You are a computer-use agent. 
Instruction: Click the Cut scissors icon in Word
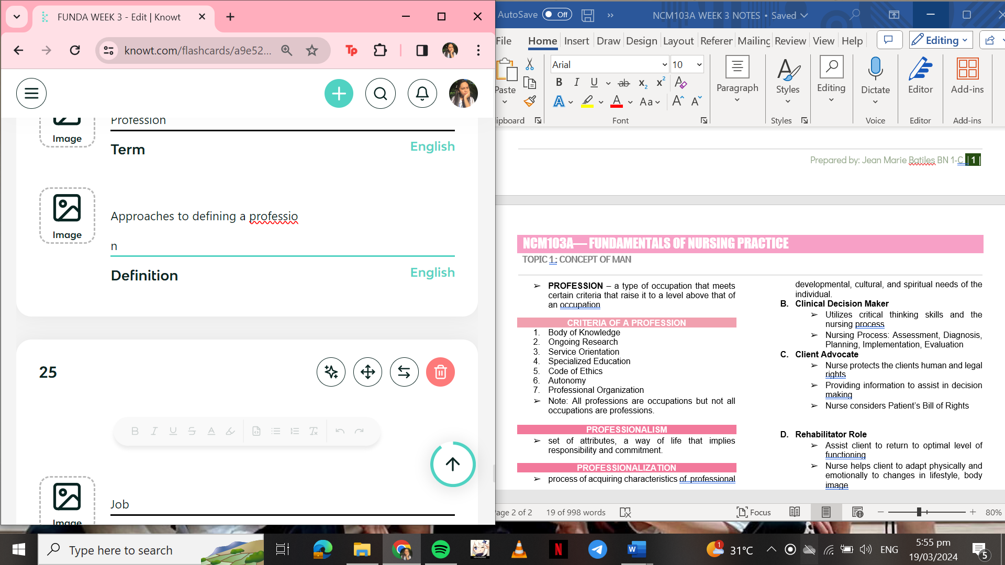[530, 64]
